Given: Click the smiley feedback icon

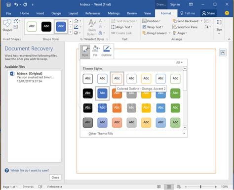Looking at the screenshot, I should pyautogui.click(x=227, y=13).
